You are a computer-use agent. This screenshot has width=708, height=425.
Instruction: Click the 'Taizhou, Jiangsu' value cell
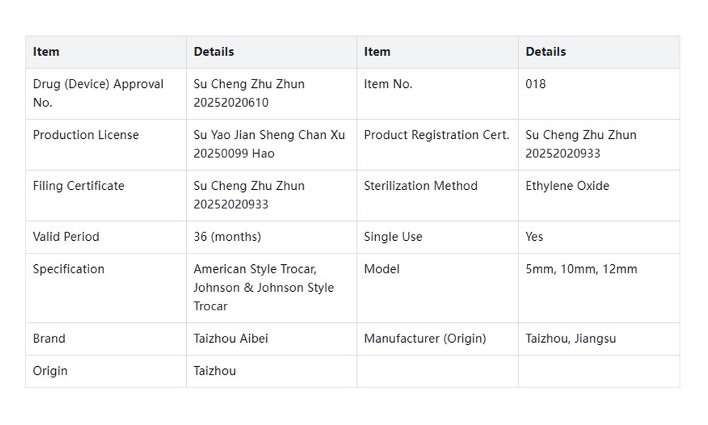(x=571, y=339)
